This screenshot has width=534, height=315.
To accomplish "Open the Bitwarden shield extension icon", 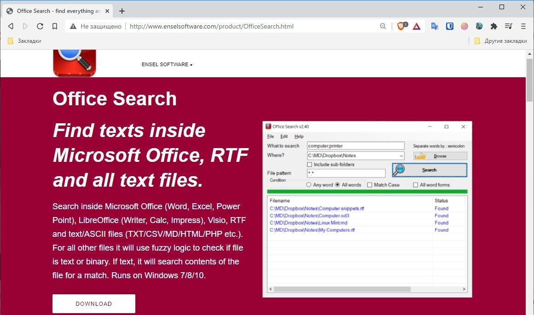I will [x=450, y=26].
